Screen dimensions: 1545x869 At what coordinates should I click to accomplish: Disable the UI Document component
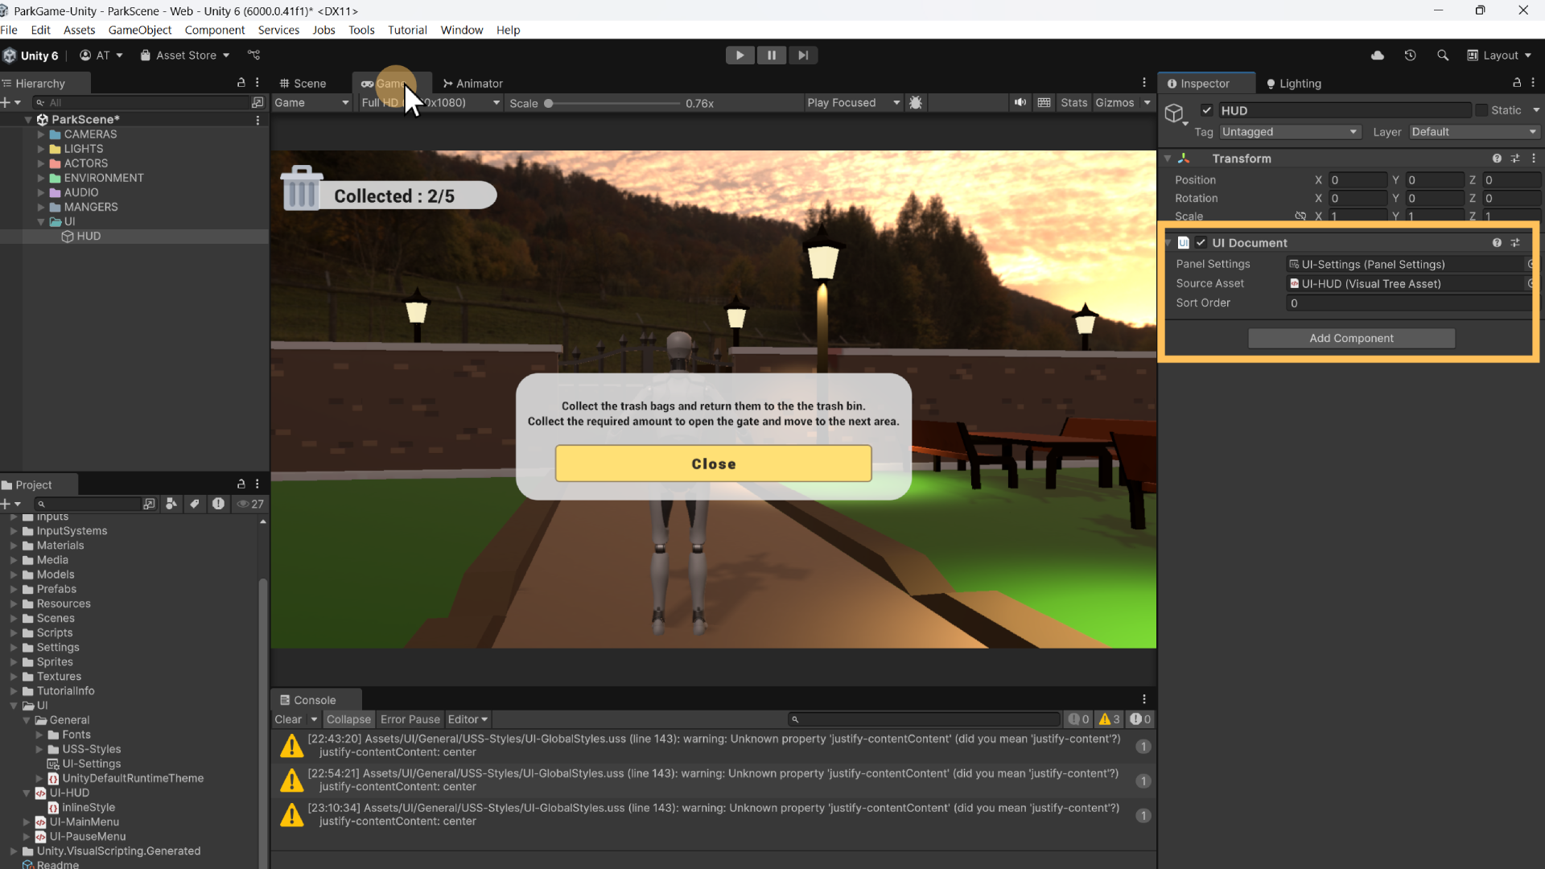coord(1201,242)
